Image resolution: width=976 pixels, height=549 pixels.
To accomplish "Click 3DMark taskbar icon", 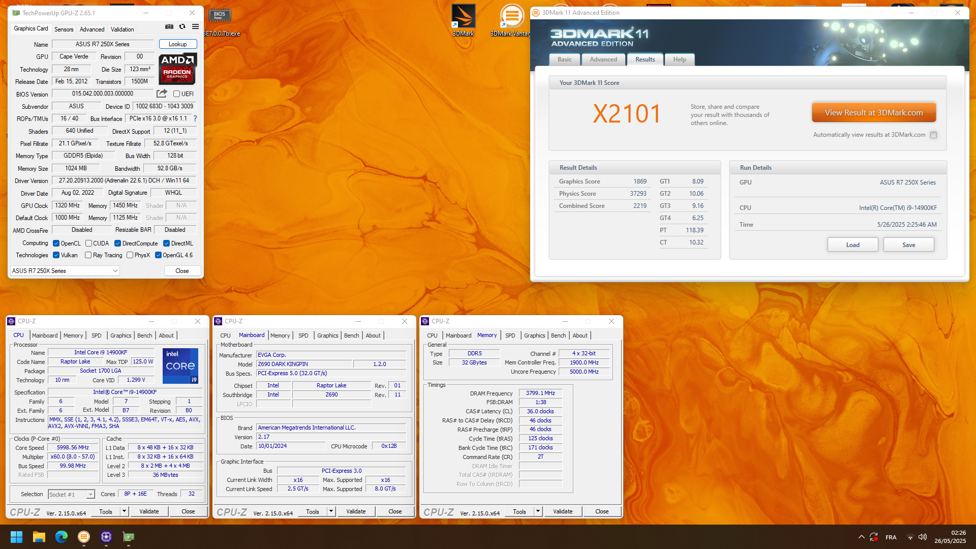I will 84,537.
